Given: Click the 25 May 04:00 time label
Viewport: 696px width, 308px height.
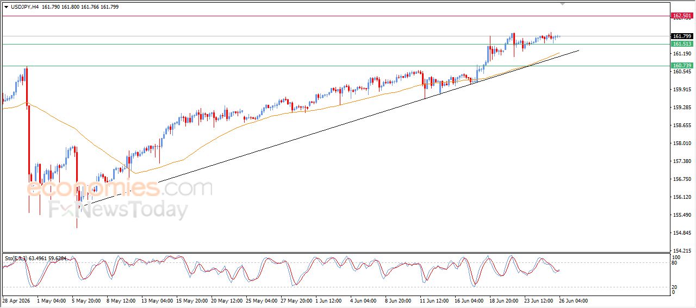Looking at the screenshot, I should (x=262, y=300).
